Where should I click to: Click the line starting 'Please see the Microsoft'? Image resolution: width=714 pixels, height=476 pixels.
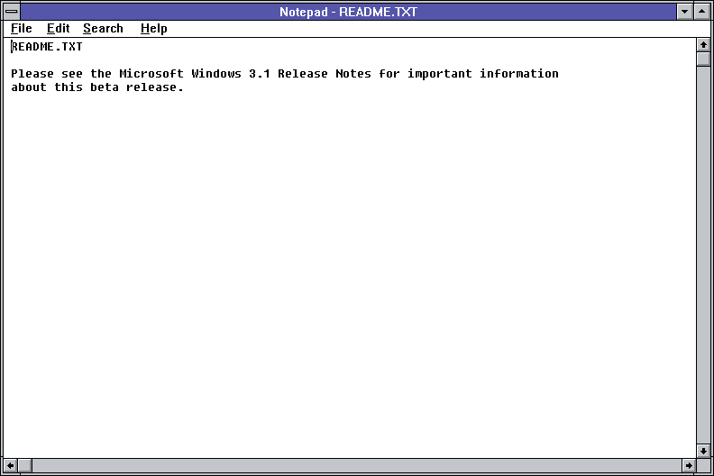coord(285,74)
